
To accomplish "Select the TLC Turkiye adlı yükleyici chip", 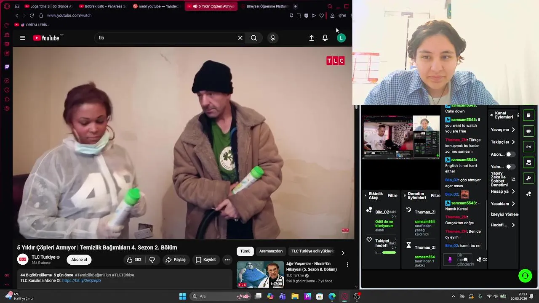I will 313,251.
